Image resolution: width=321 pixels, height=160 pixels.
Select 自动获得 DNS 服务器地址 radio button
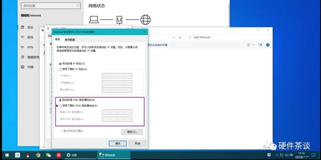(60, 100)
